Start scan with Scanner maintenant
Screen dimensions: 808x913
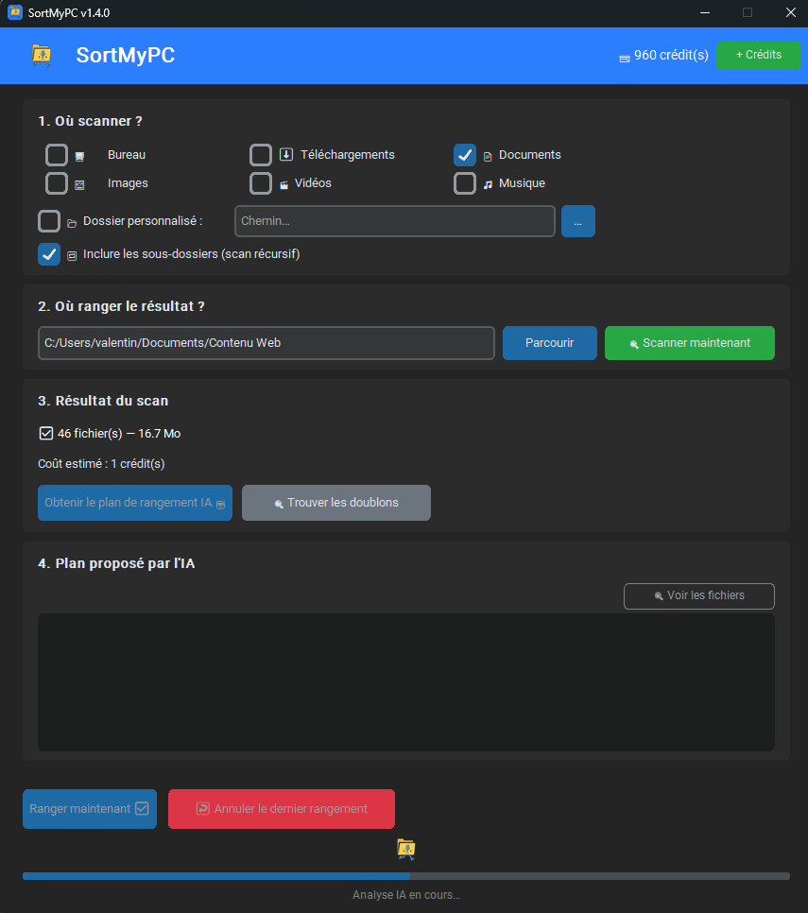pyautogui.click(x=690, y=343)
